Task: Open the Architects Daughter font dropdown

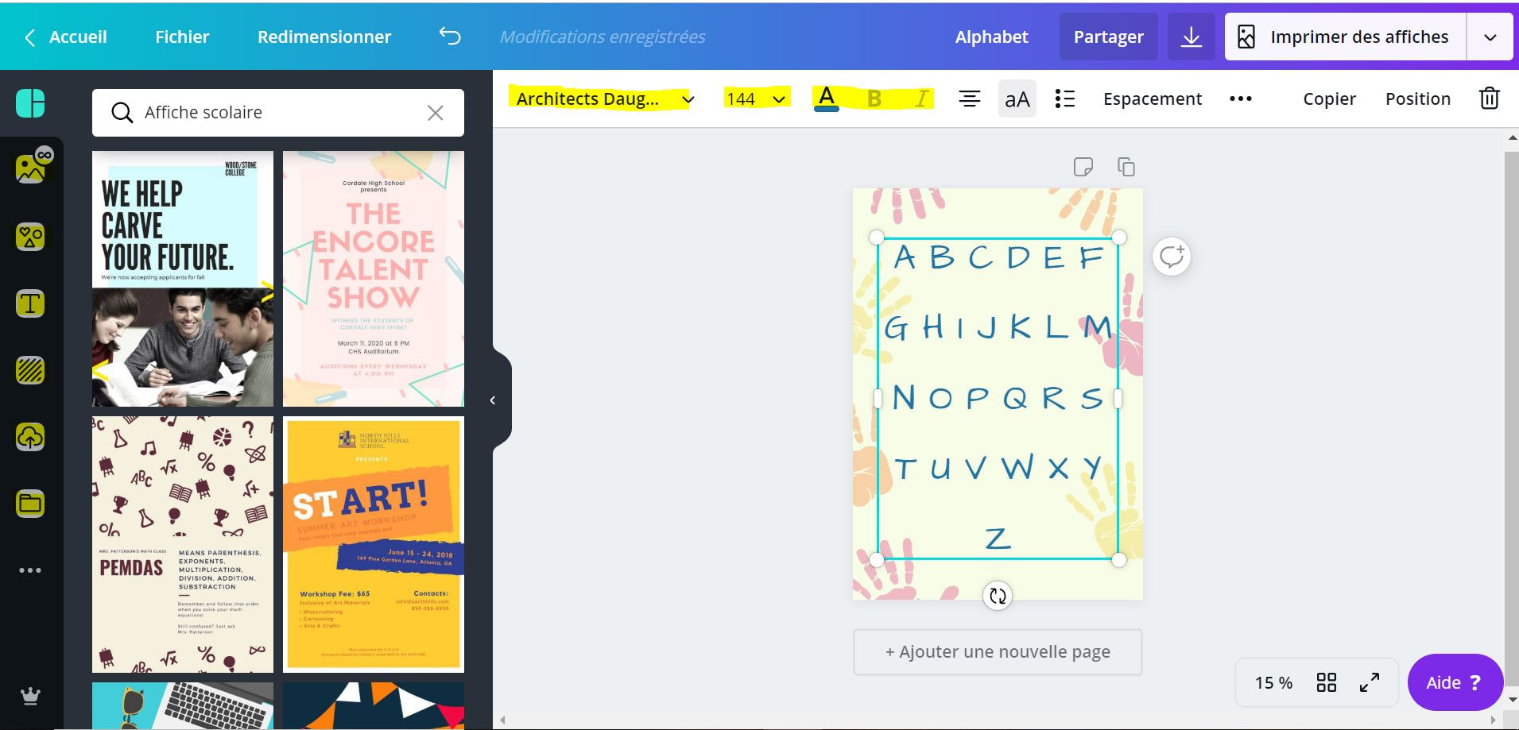Action: click(605, 98)
